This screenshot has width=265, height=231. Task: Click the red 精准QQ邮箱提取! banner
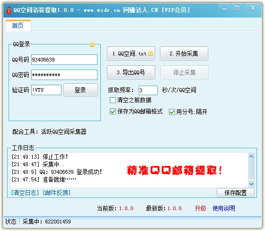[x=175, y=170]
